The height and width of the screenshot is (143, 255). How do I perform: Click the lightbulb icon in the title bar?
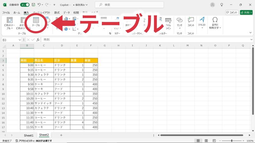click(x=222, y=5)
